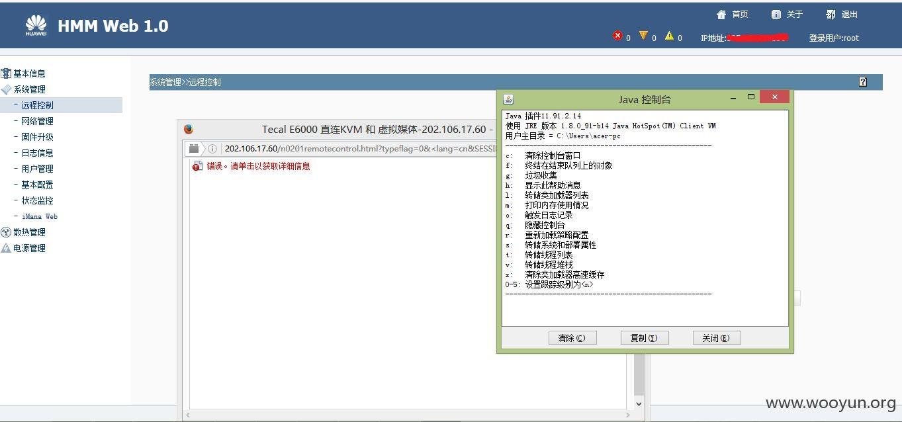The width and height of the screenshot is (902, 422).
Task: Select 远程控制 in sidebar
Action: (x=37, y=105)
